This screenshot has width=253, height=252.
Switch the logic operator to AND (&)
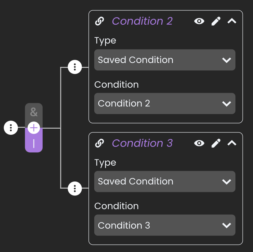pyautogui.click(x=34, y=112)
